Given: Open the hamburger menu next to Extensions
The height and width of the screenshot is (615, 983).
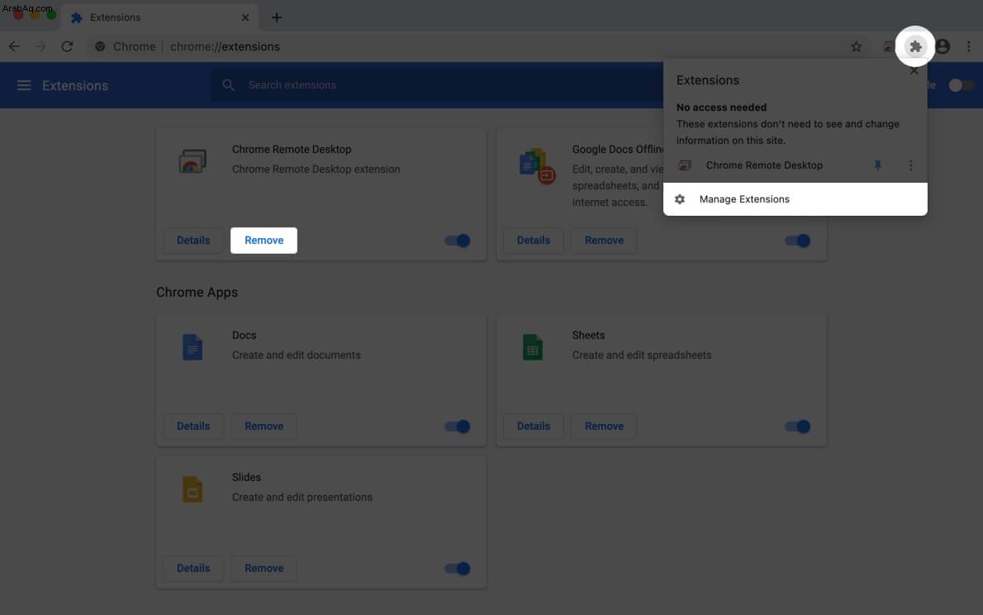Looking at the screenshot, I should [x=24, y=85].
